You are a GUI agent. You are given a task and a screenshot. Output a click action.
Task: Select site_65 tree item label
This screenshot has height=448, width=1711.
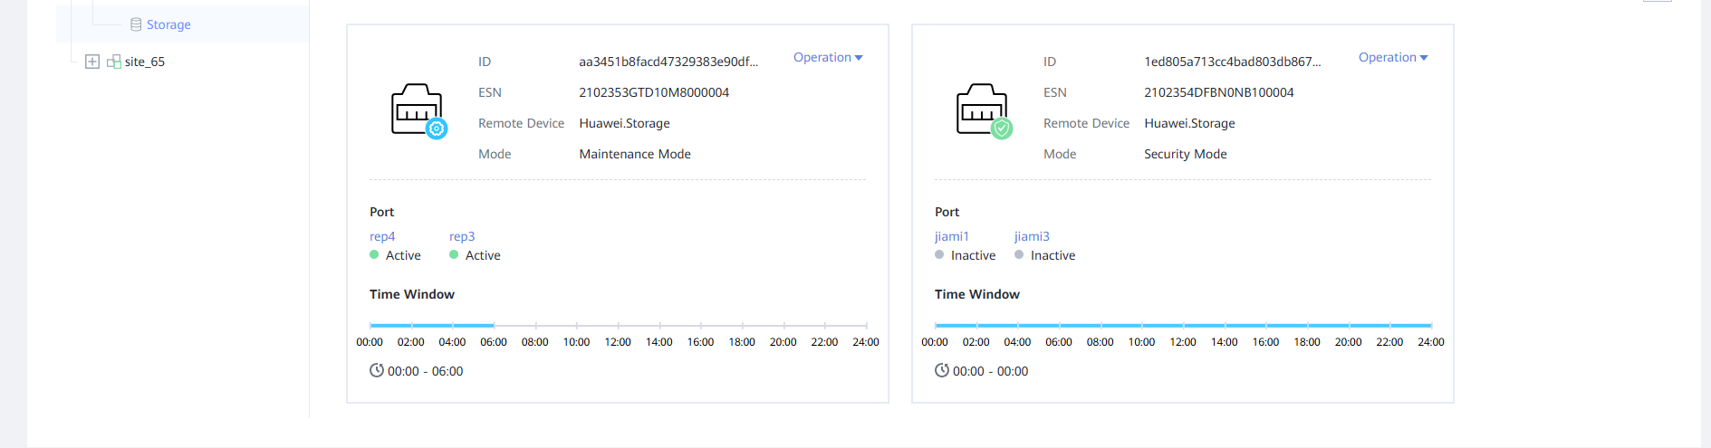[145, 62]
